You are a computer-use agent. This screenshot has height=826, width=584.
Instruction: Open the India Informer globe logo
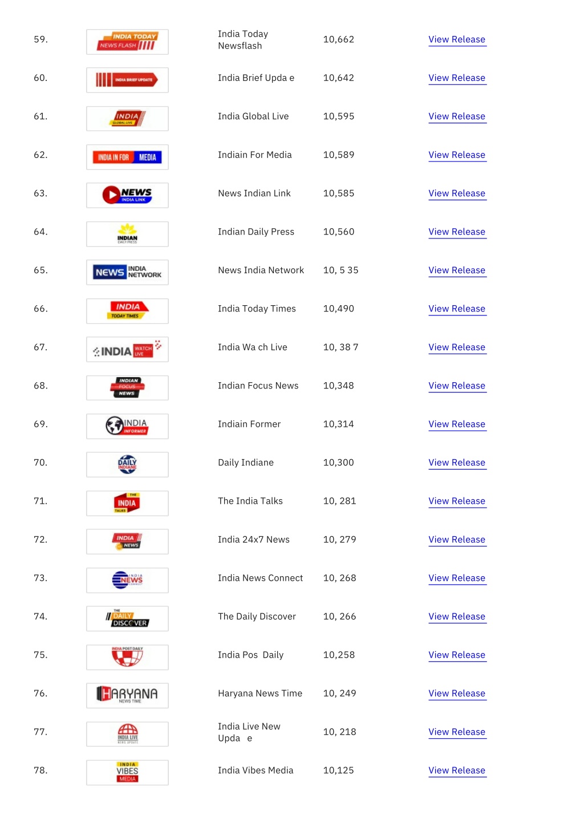click(127, 426)
